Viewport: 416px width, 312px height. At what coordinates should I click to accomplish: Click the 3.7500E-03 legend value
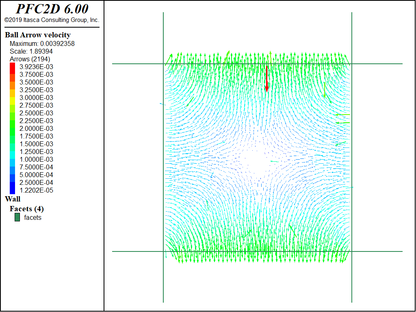tap(36, 74)
